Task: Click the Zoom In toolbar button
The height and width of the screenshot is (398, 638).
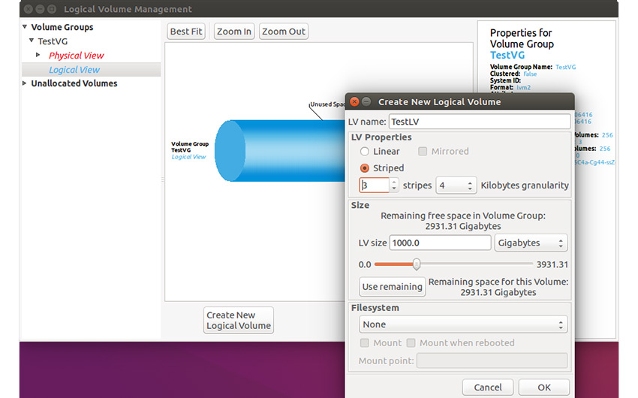Action: click(233, 32)
